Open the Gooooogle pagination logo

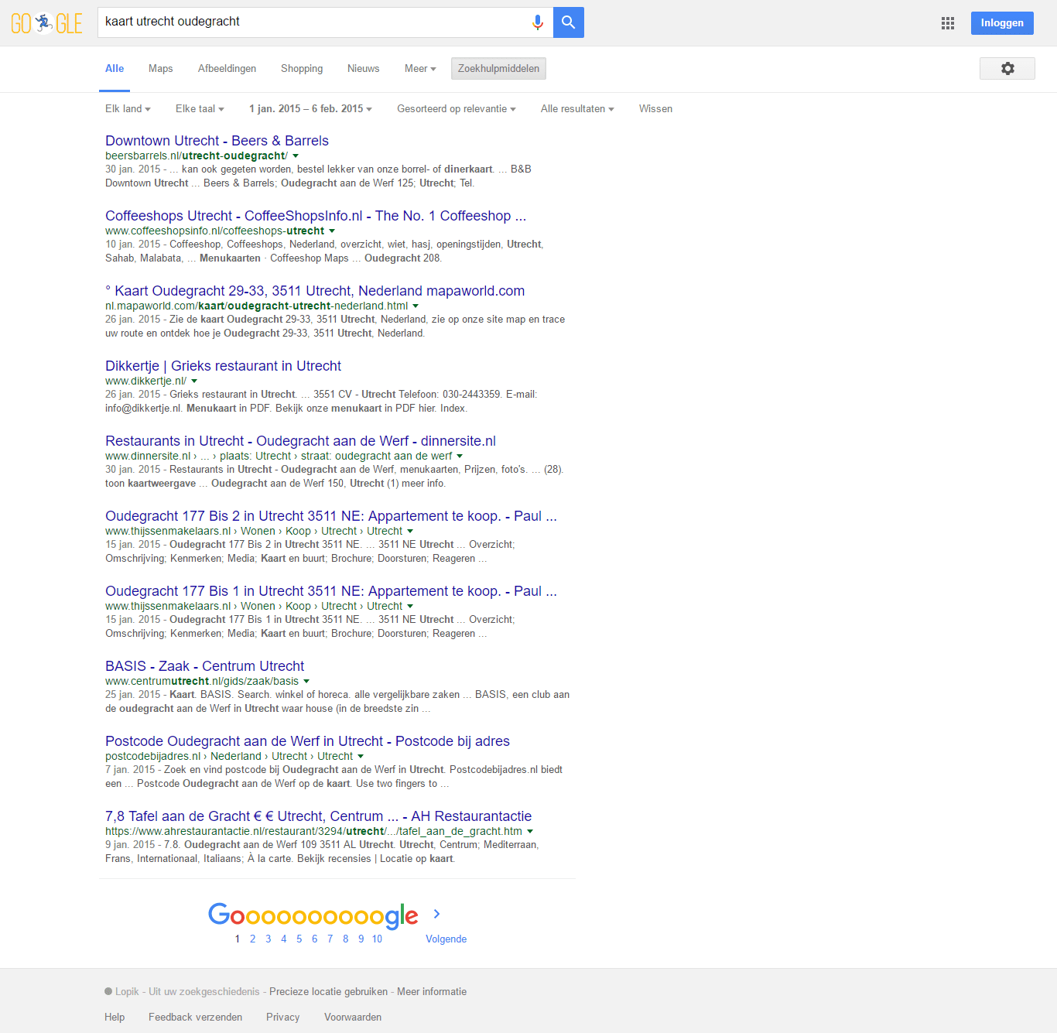[x=313, y=915]
